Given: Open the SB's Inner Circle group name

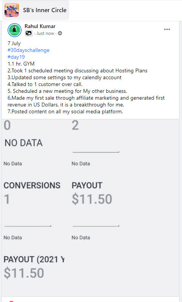Looking at the screenshot, I should coord(45,10).
